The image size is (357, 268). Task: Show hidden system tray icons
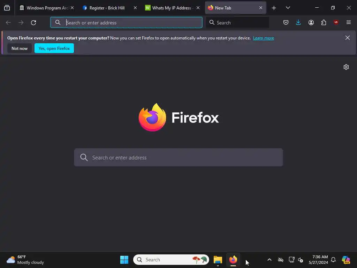coord(269,260)
